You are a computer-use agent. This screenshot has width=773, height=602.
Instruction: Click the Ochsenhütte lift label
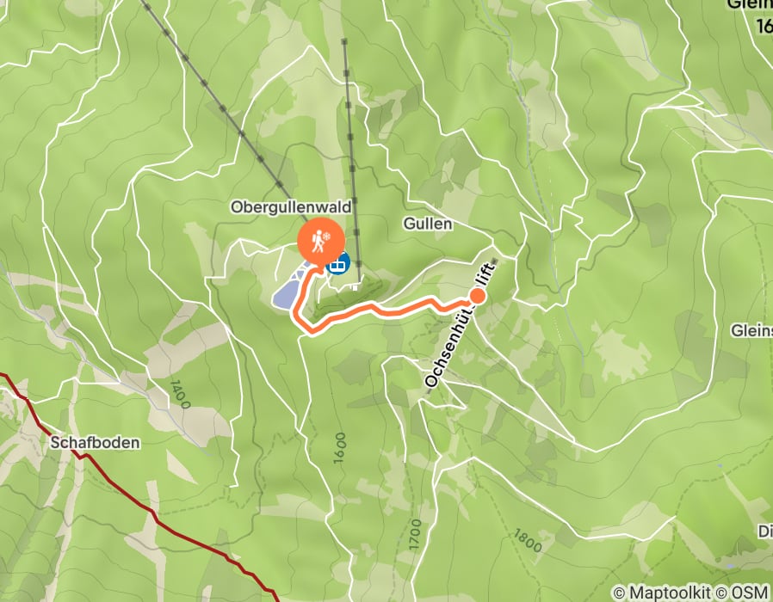460,325
